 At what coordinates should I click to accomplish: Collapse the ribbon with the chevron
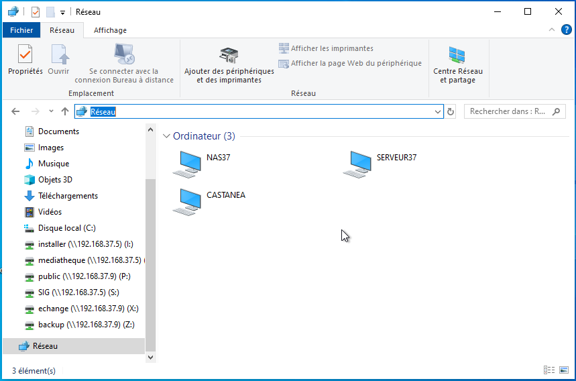551,30
